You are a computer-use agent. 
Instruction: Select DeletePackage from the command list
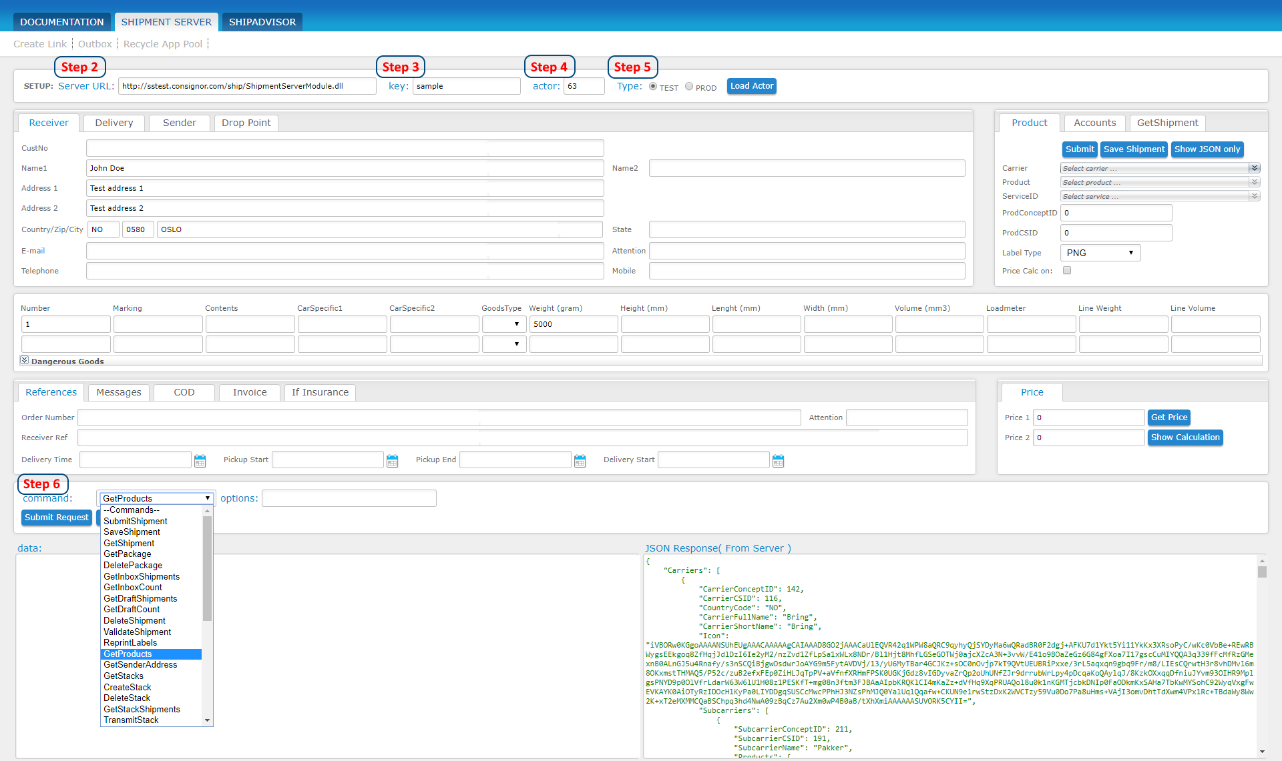[151, 566]
